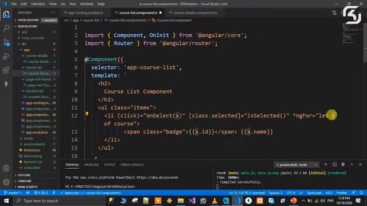Click the LF end-of-line status item
Viewport: 367px width, 206px height.
point(300,193)
